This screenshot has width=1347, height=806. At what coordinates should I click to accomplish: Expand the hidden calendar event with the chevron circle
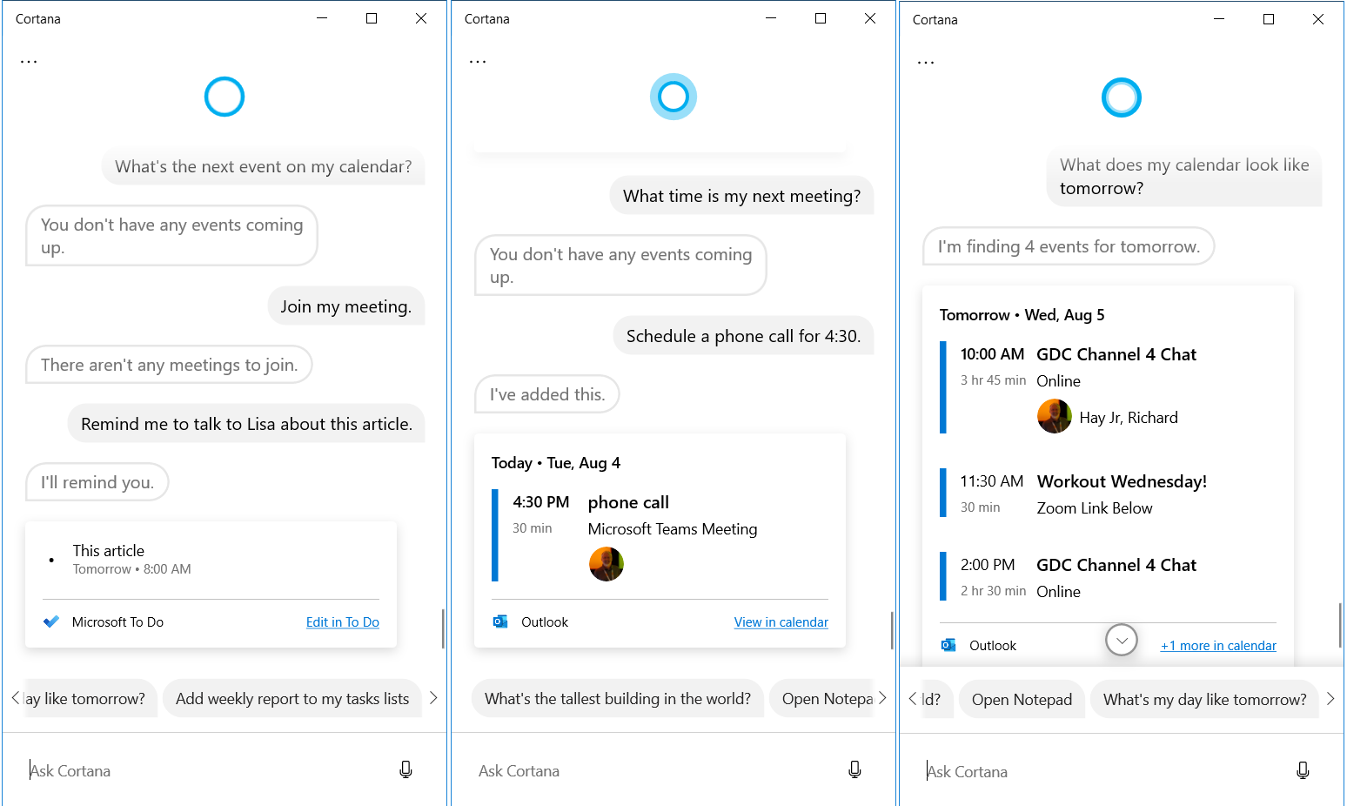click(1121, 640)
